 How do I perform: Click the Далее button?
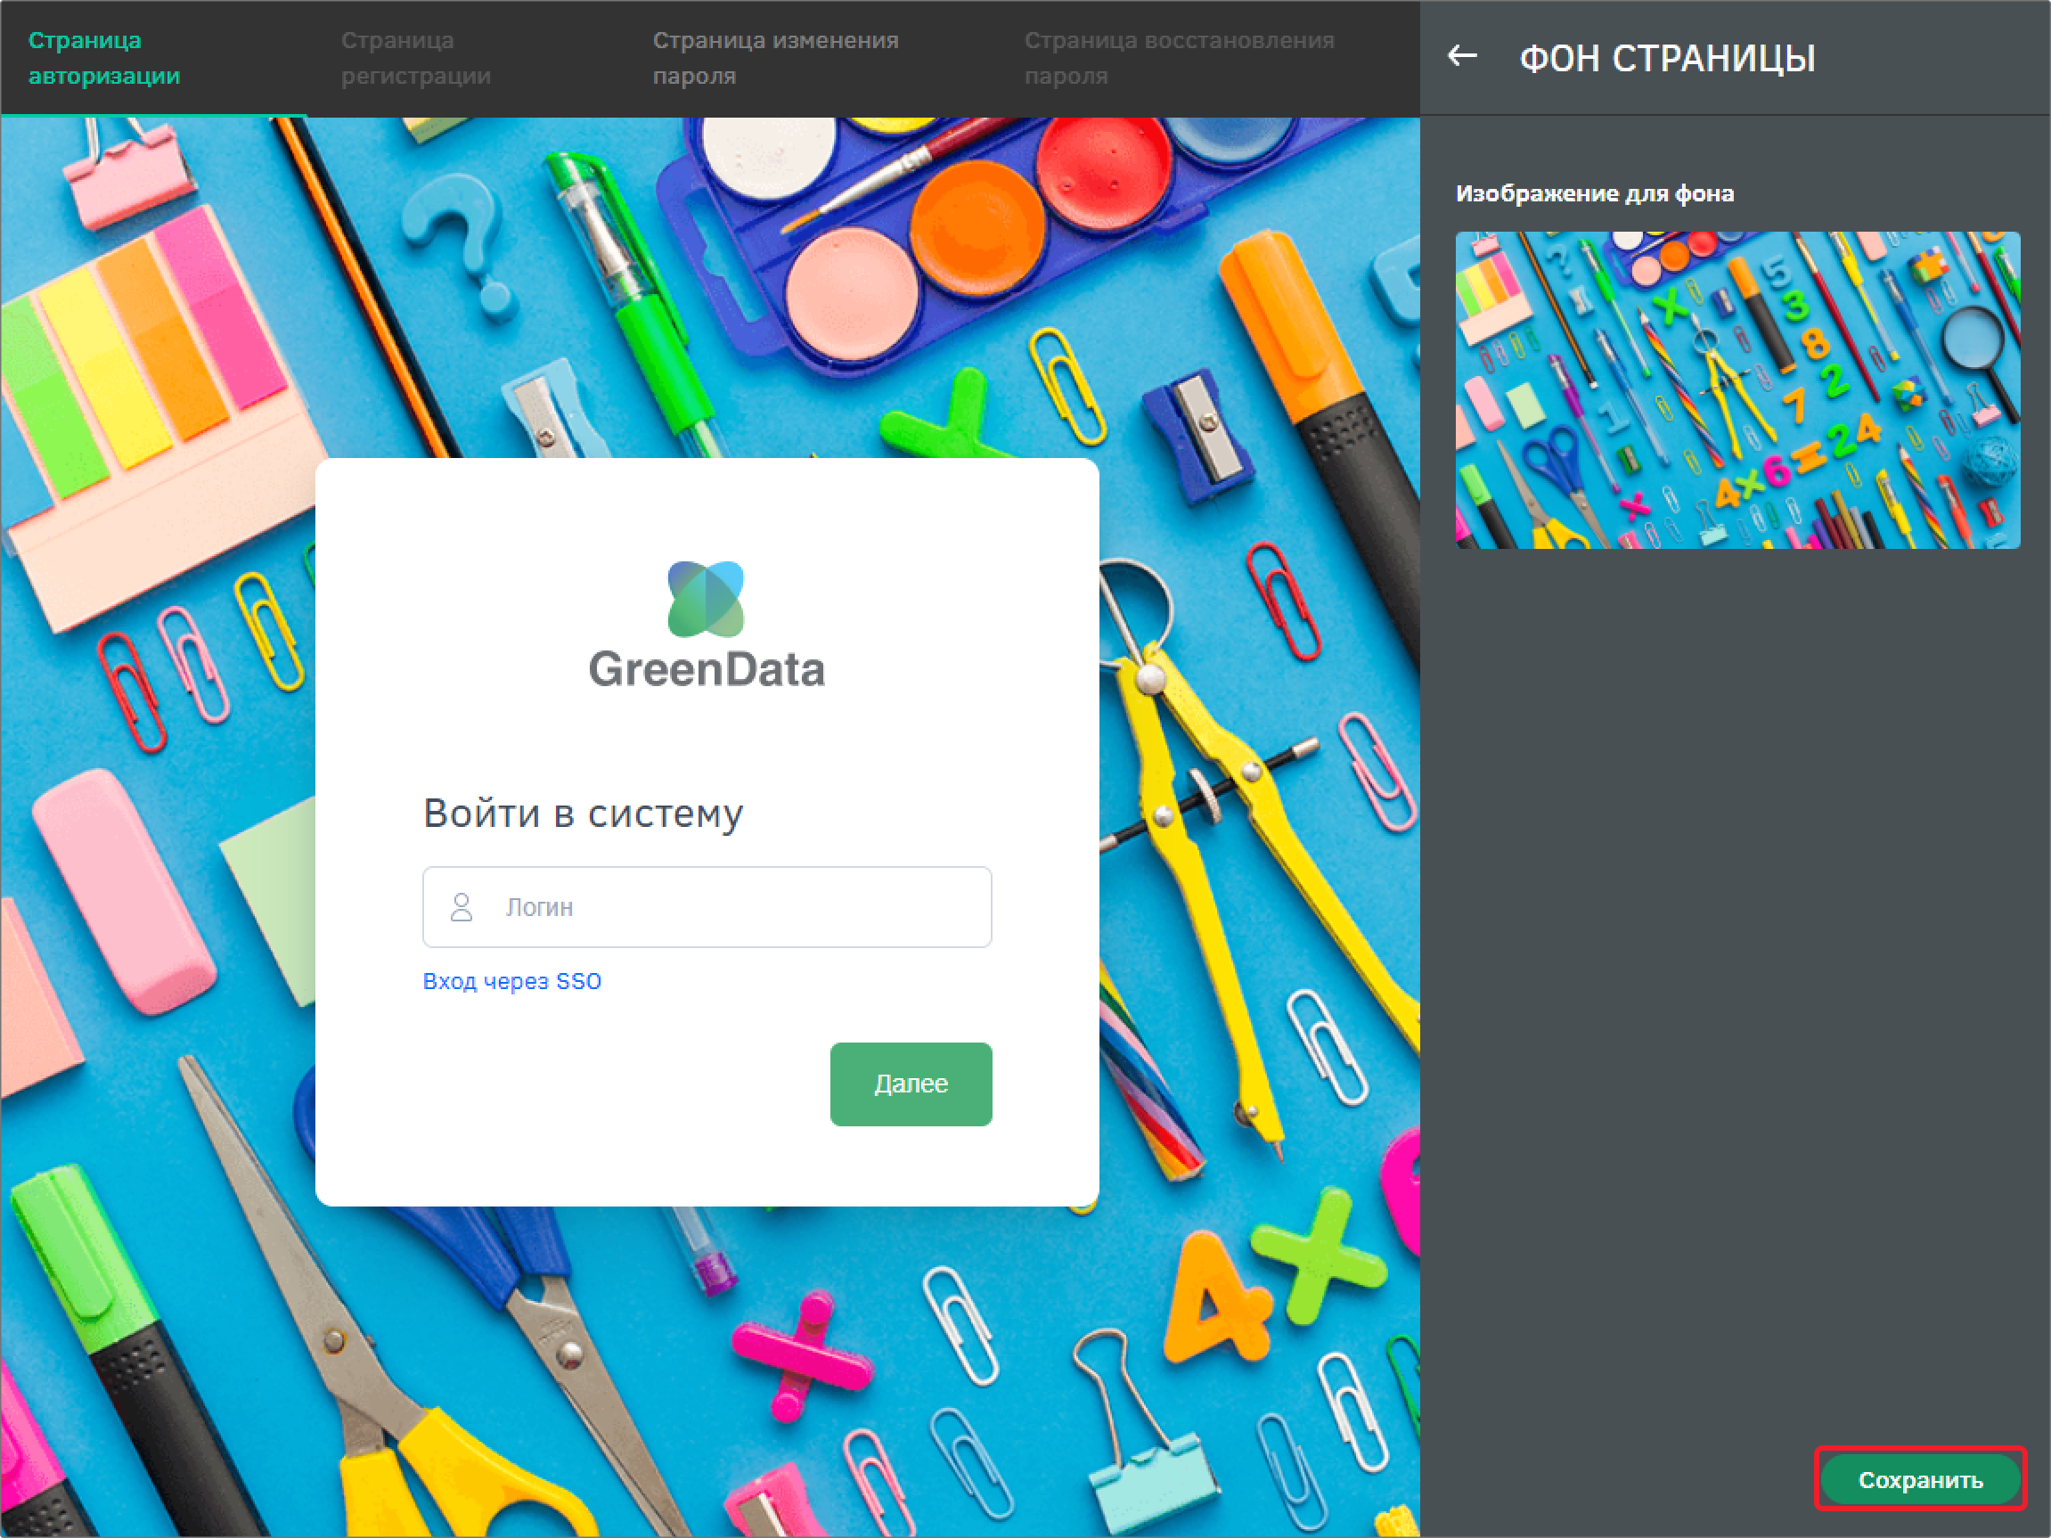(911, 1084)
